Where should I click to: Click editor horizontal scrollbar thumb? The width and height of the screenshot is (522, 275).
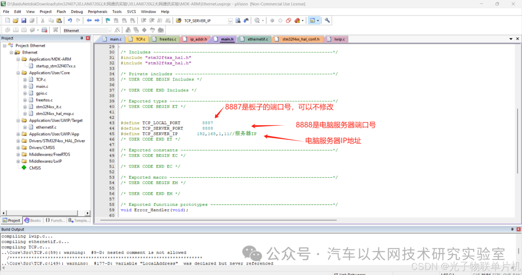[218, 220]
